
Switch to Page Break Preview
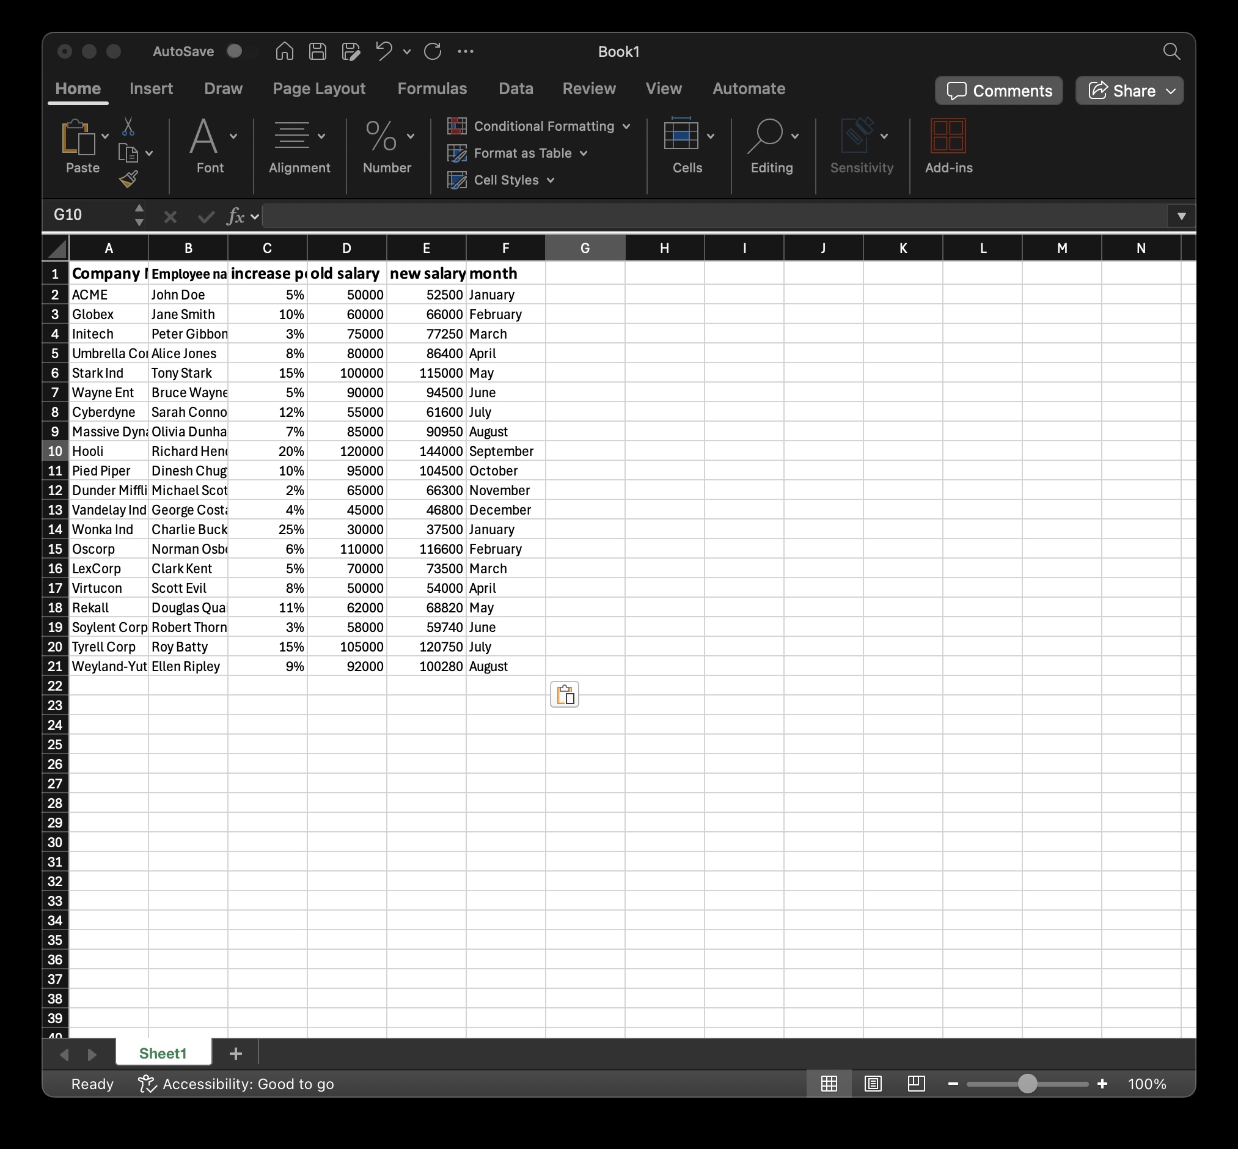tap(916, 1084)
